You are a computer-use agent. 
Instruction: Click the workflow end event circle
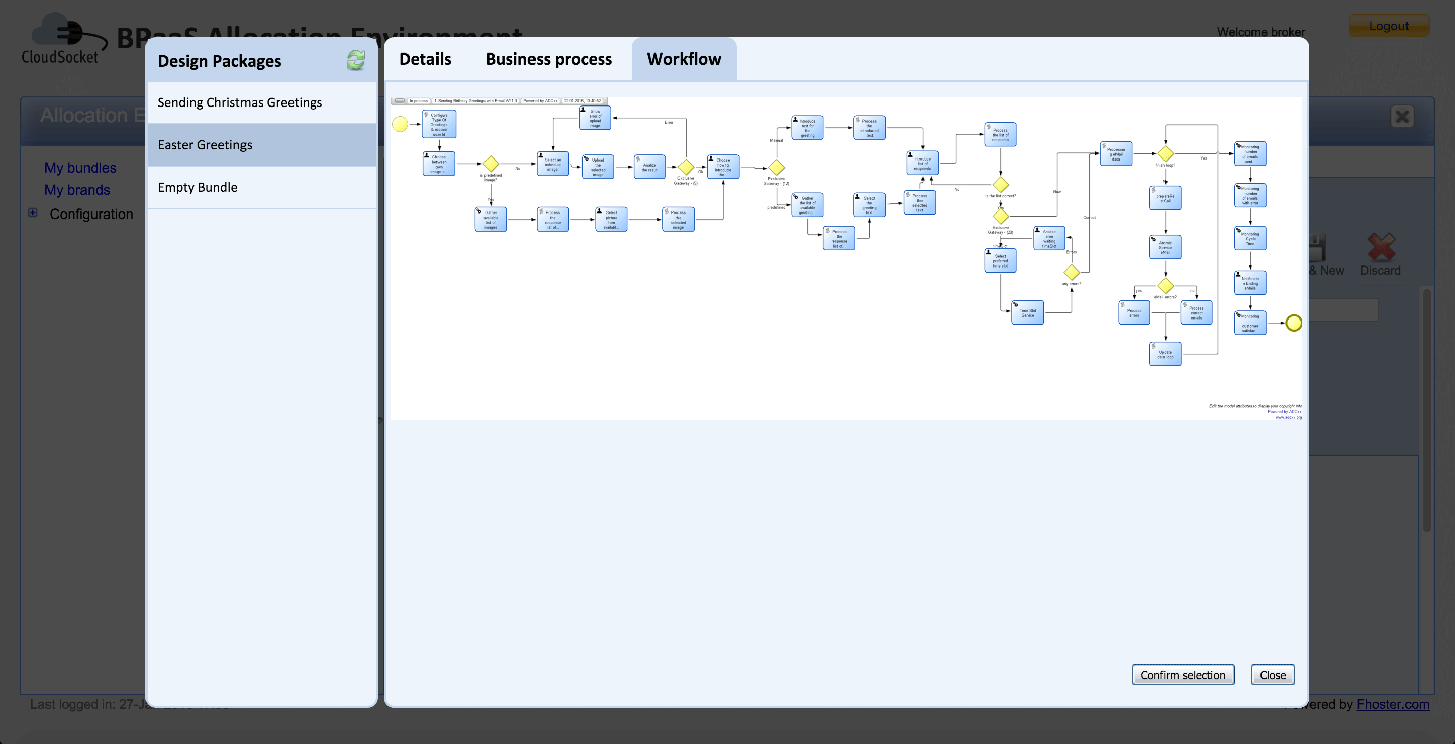pyautogui.click(x=1294, y=323)
